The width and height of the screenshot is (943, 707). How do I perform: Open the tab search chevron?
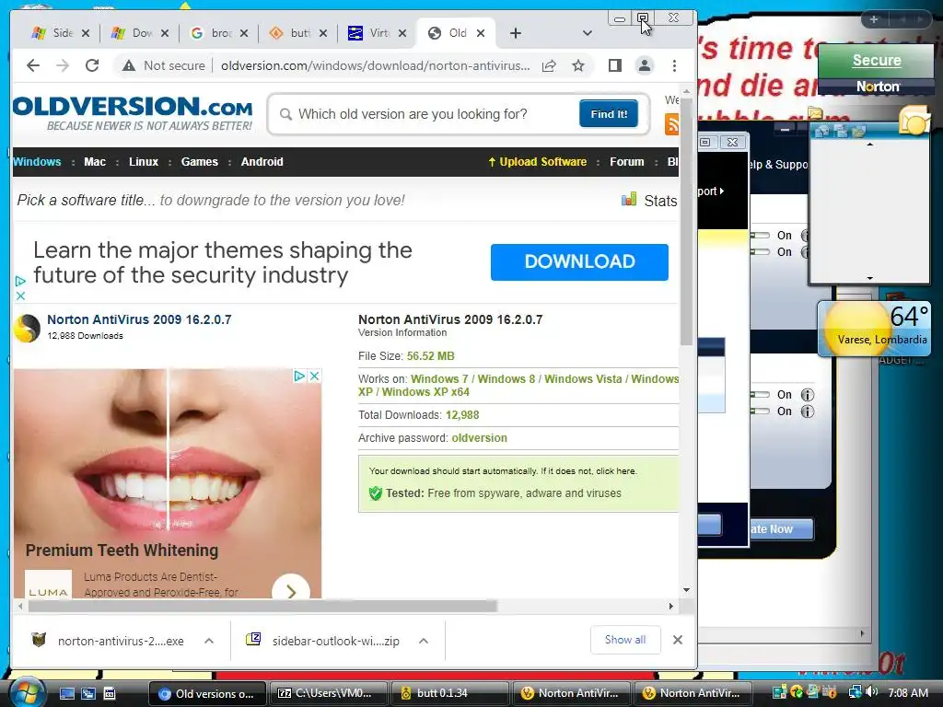tap(588, 33)
